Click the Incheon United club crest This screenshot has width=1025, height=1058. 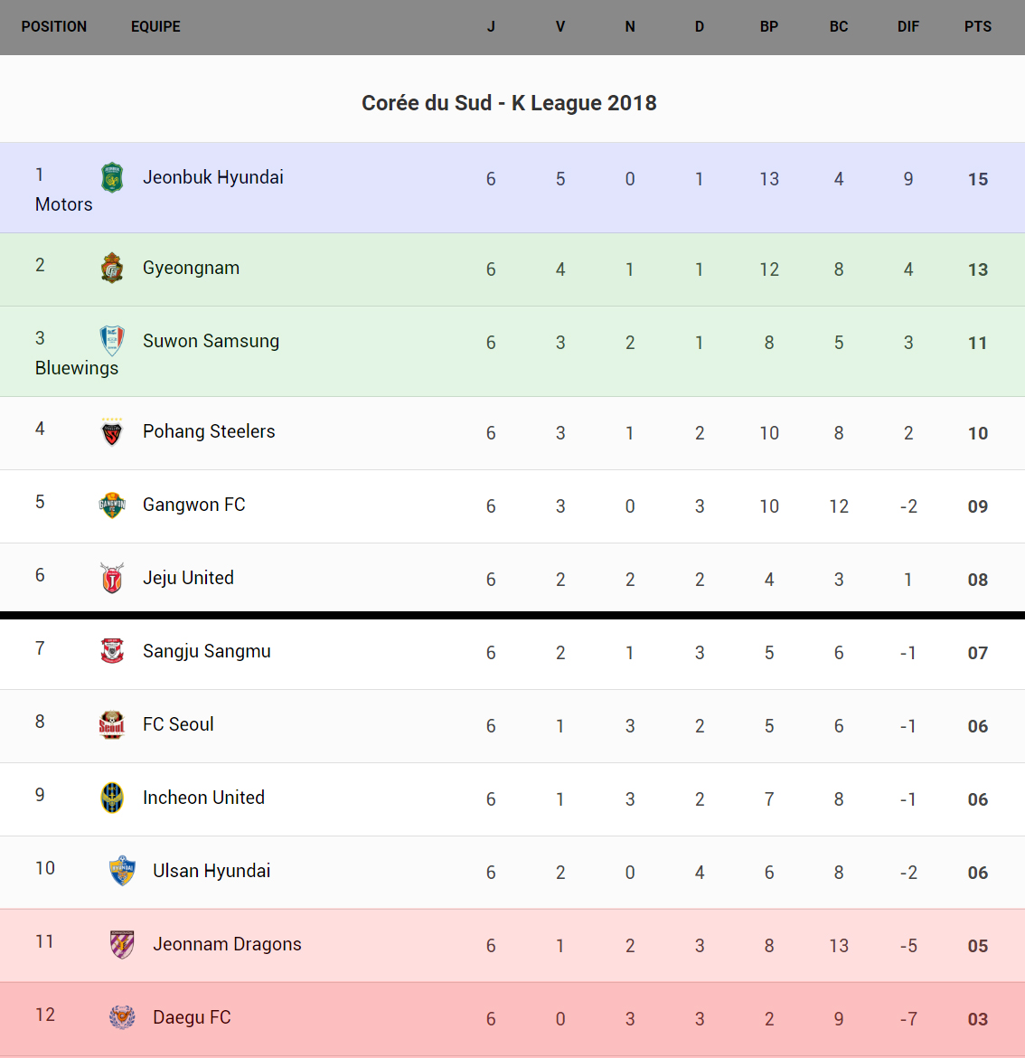[112, 798]
